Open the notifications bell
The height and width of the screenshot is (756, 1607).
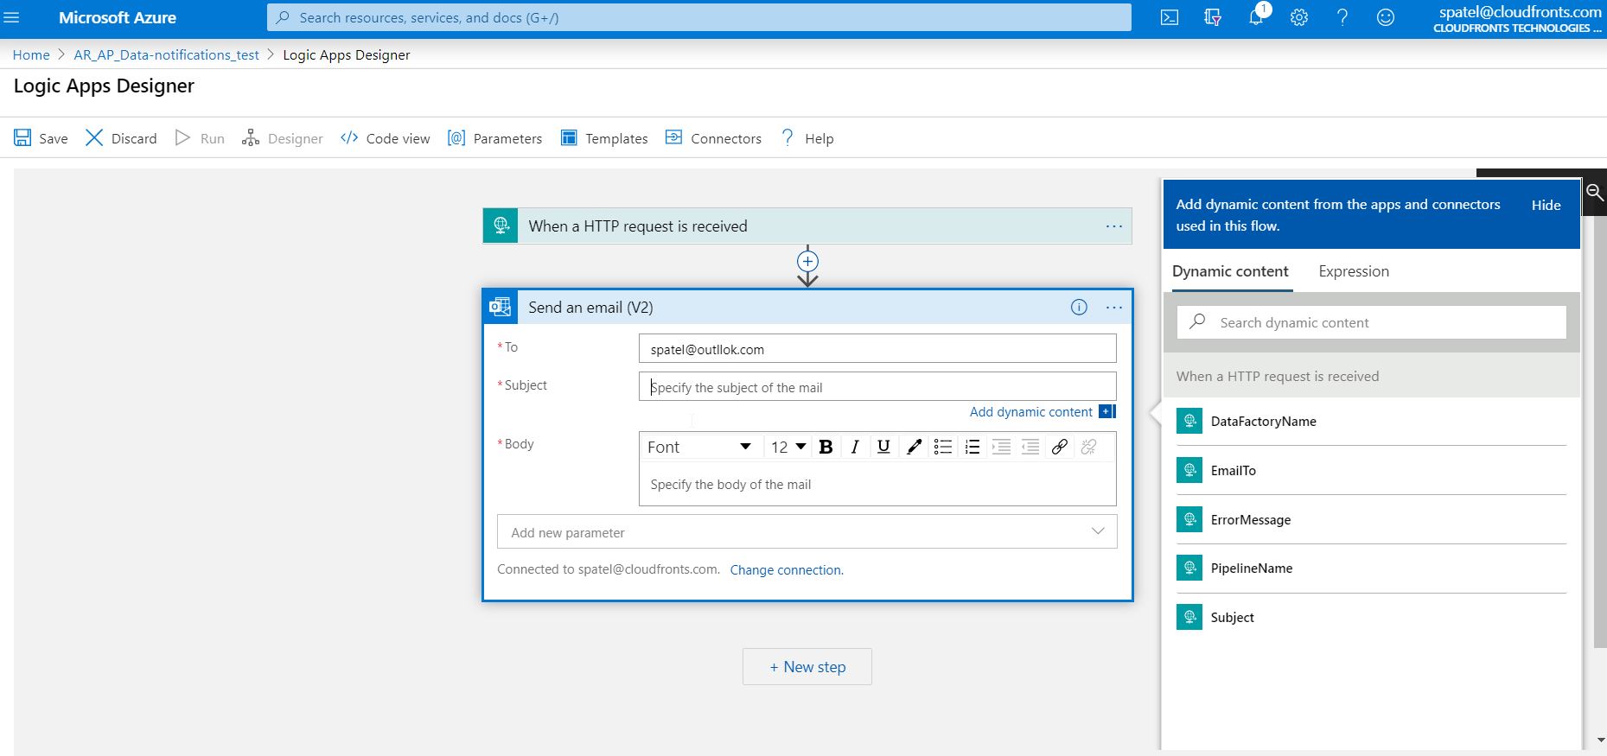pyautogui.click(x=1256, y=17)
